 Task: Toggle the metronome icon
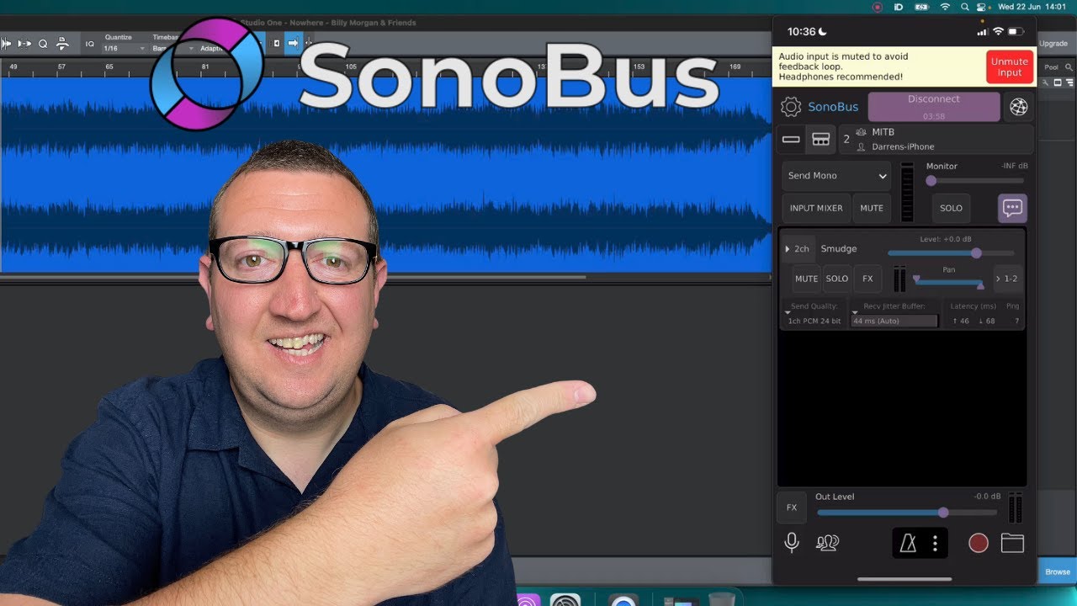pyautogui.click(x=908, y=544)
